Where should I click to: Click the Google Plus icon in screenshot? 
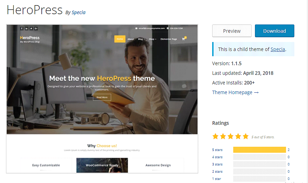coord(36,28)
